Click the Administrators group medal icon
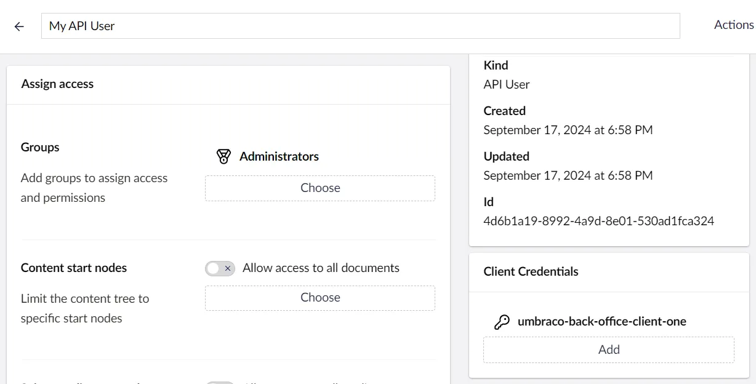 224,156
